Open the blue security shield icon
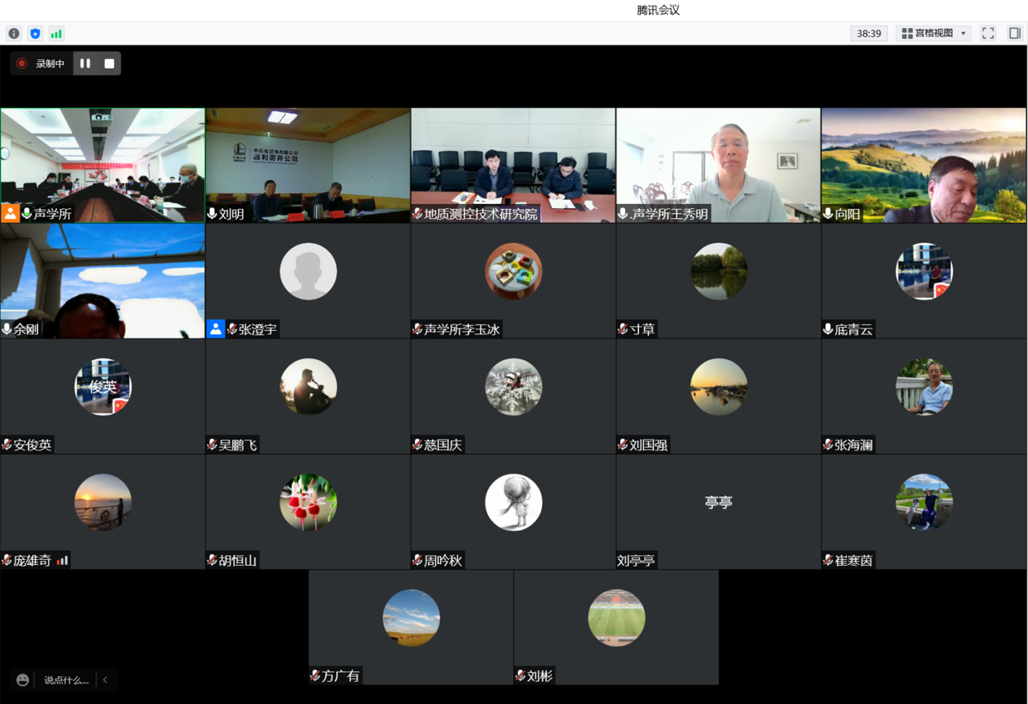 pyautogui.click(x=35, y=33)
